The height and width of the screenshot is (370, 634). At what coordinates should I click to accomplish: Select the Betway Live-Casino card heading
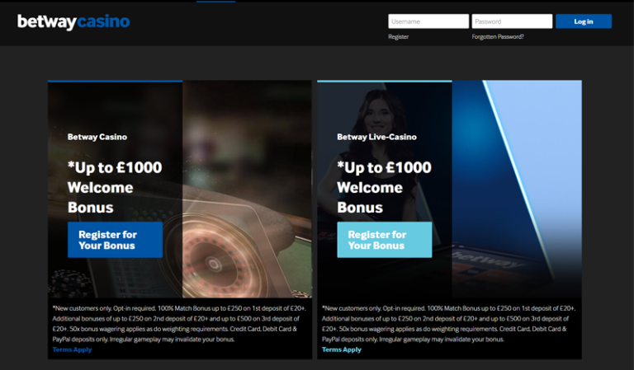[376, 137]
